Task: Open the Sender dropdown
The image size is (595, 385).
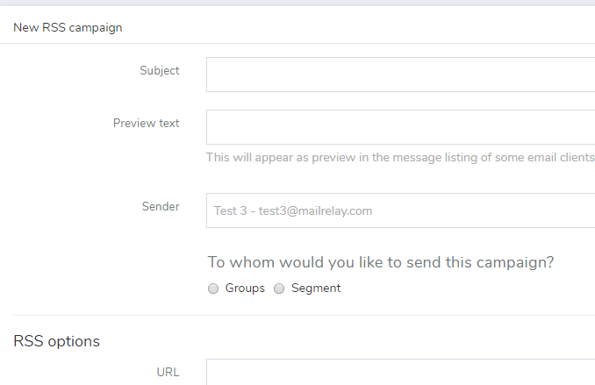Action: (400, 210)
